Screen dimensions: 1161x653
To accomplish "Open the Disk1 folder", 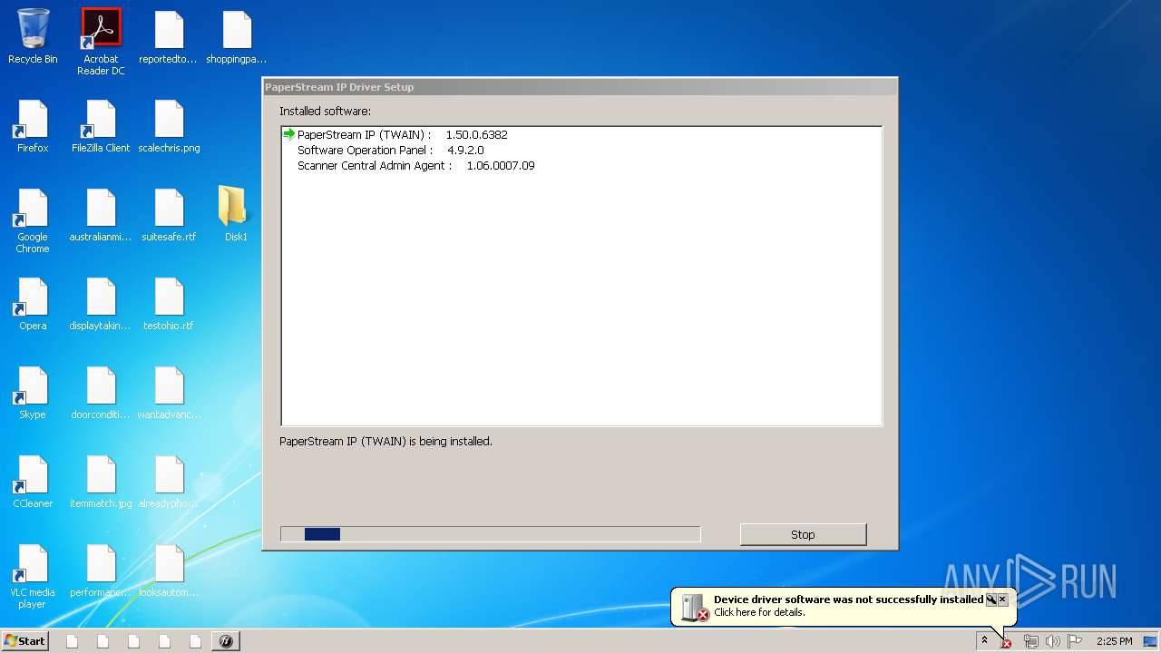I will [x=236, y=214].
